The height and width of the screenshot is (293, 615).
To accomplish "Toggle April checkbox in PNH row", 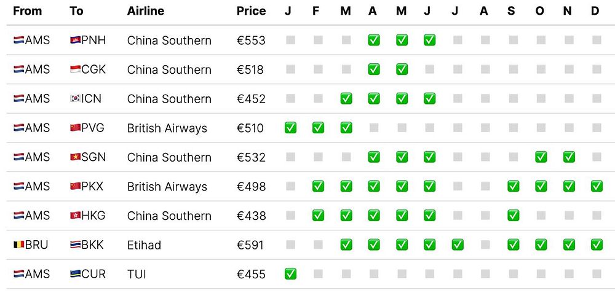I will coord(373,41).
